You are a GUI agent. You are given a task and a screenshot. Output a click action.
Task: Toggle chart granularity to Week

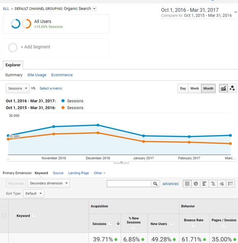coord(195,88)
